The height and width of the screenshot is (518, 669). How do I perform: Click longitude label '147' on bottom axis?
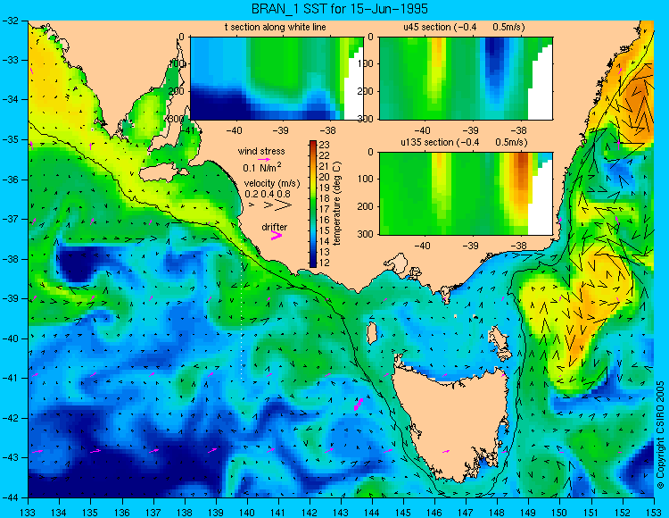(x=466, y=513)
